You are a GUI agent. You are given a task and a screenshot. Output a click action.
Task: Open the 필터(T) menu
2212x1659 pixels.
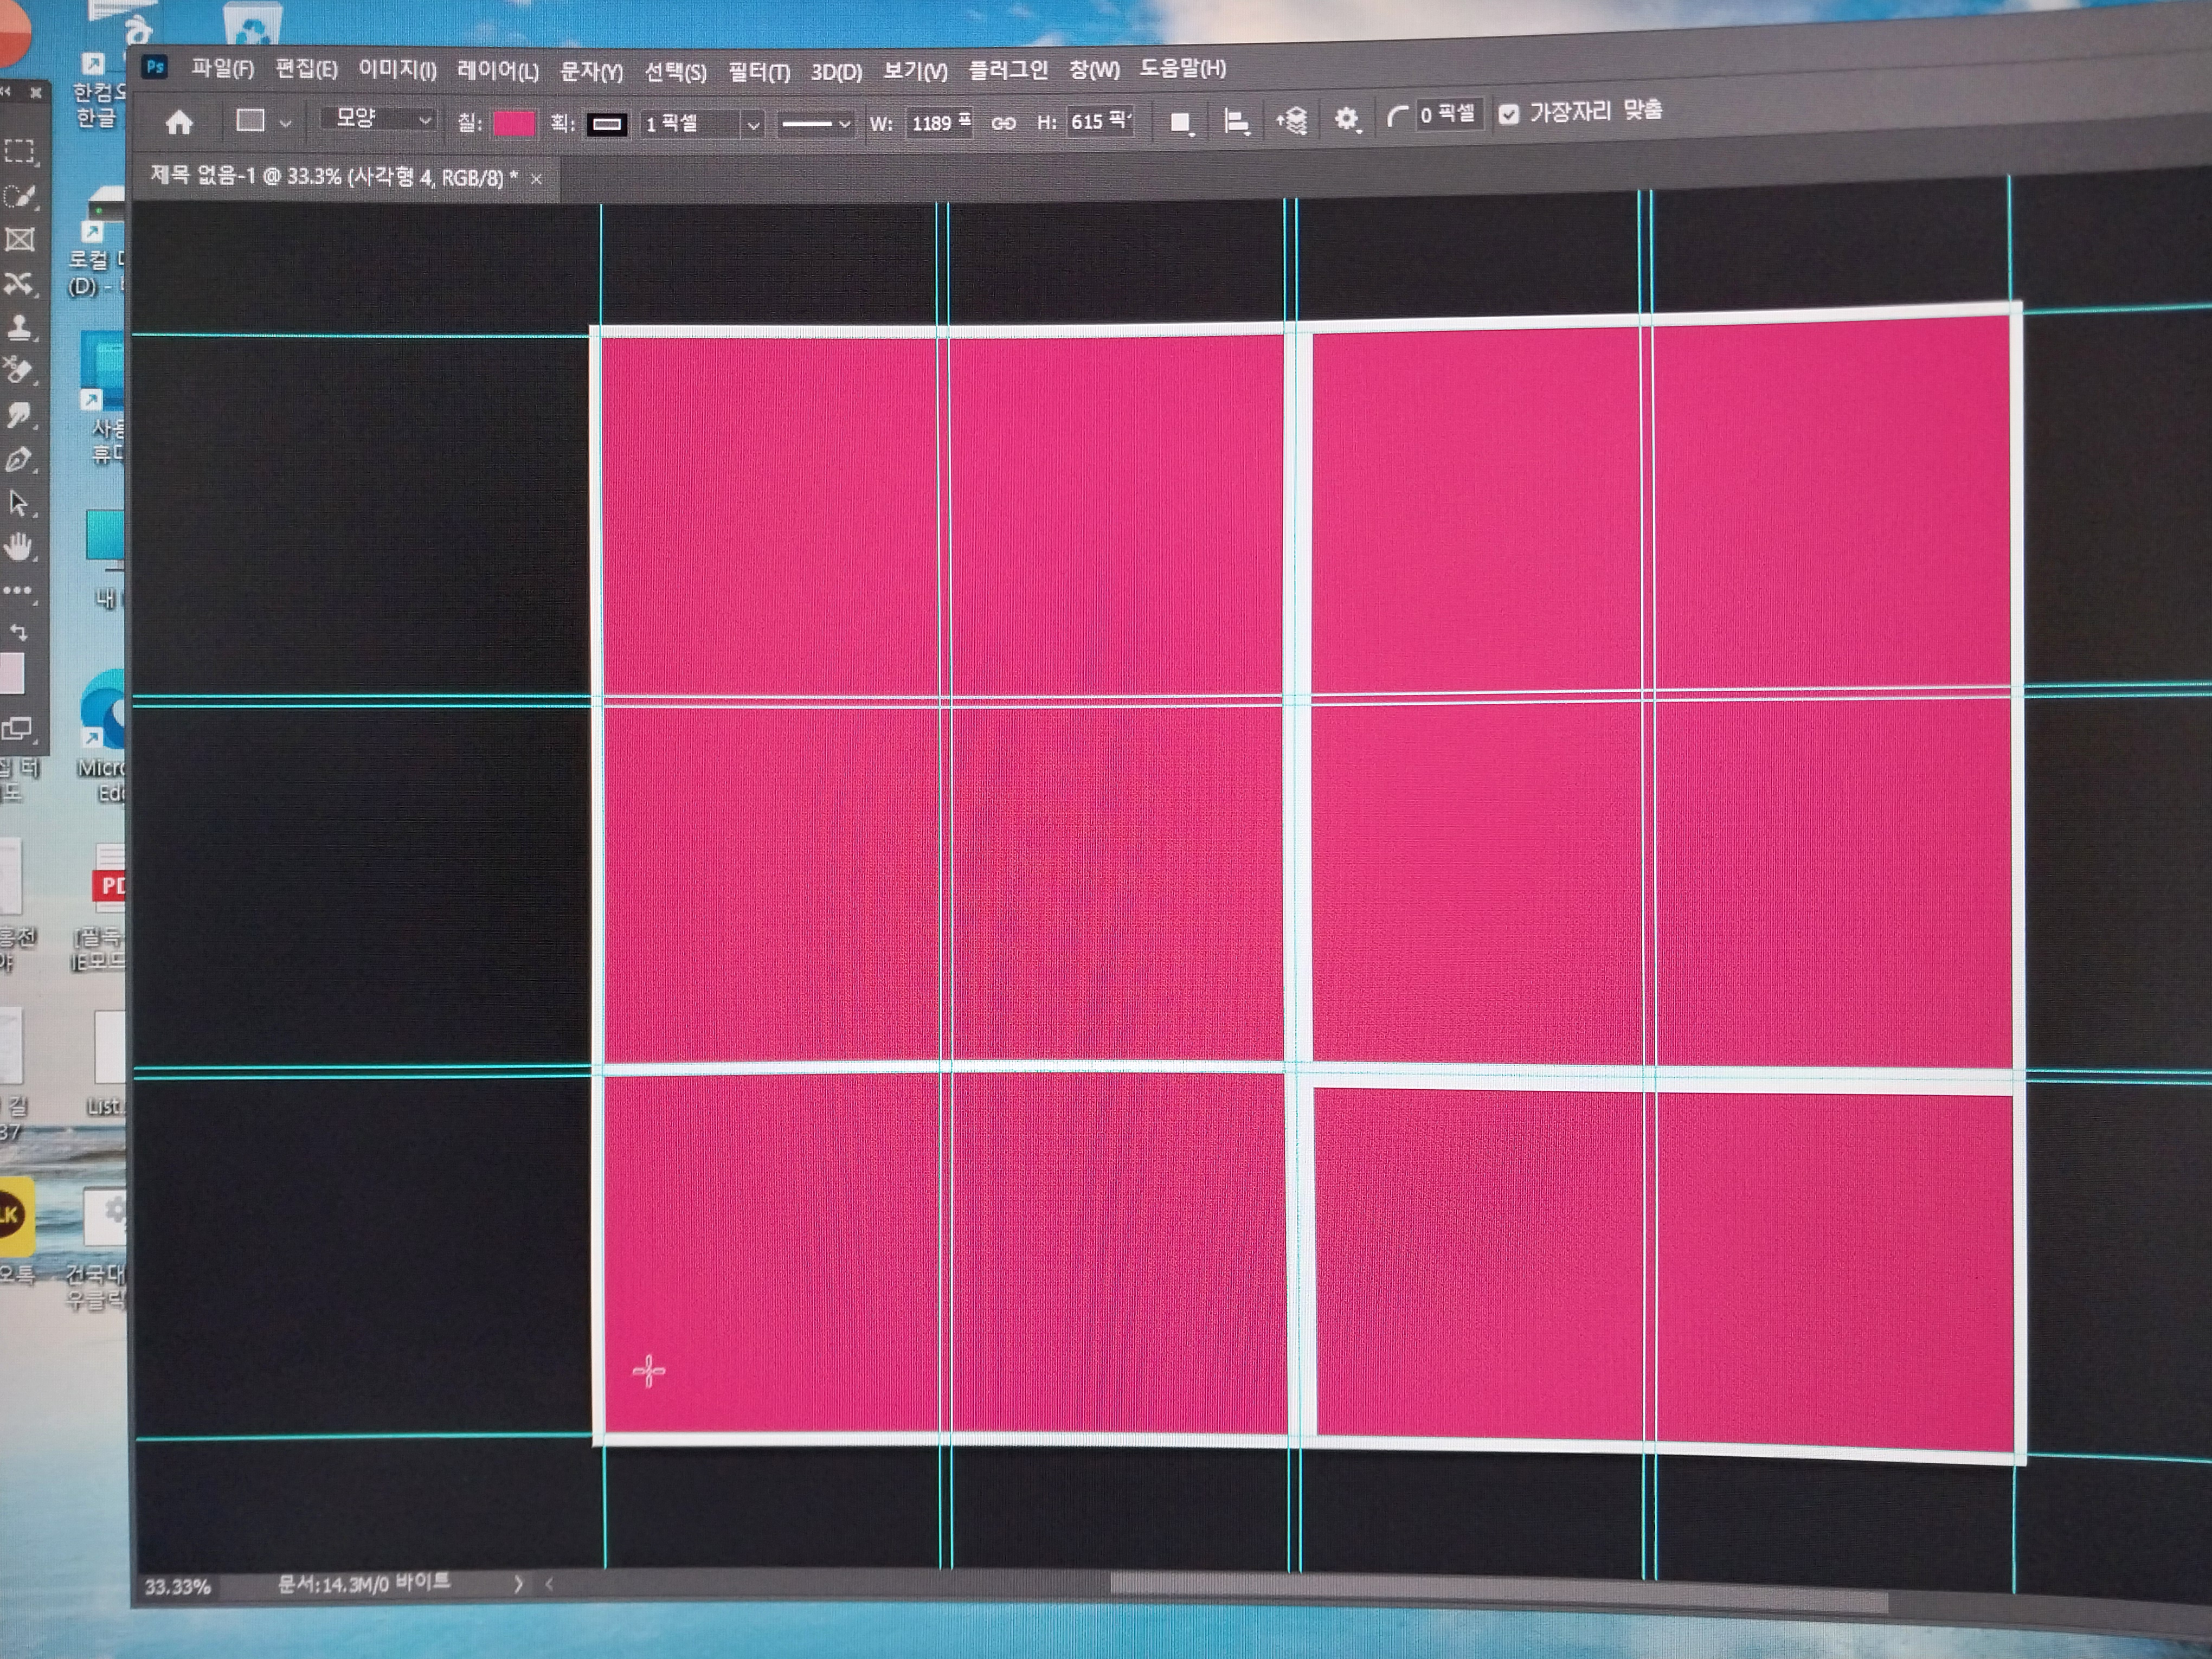[758, 72]
